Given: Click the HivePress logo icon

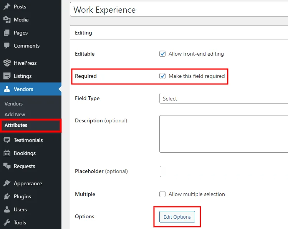Looking at the screenshot, I should [x=7, y=63].
